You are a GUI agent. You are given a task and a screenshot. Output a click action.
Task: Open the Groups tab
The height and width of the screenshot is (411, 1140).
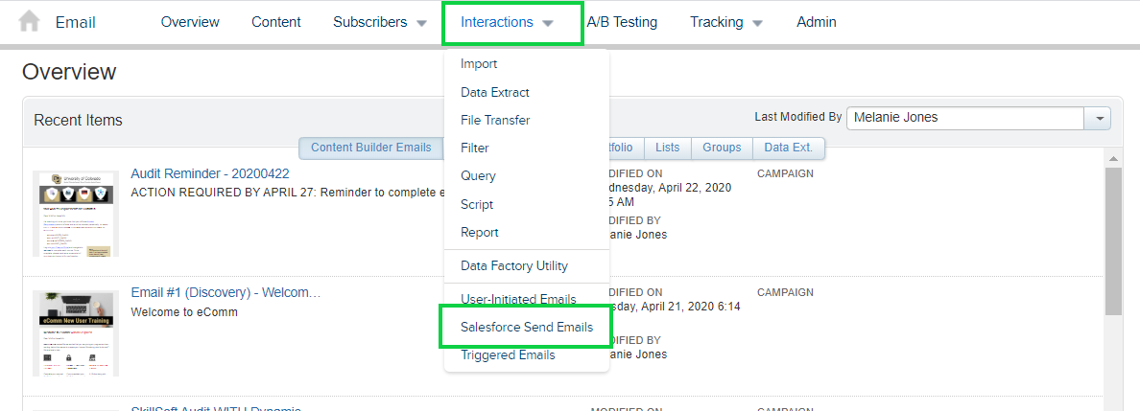[722, 148]
